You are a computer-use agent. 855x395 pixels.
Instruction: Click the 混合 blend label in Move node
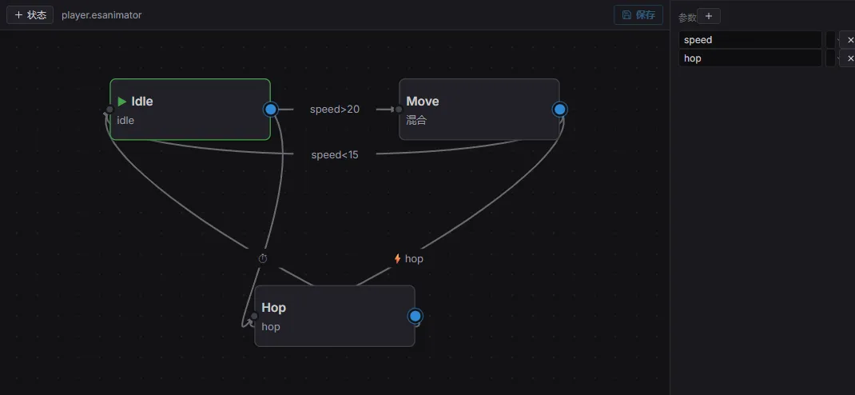pyautogui.click(x=416, y=121)
